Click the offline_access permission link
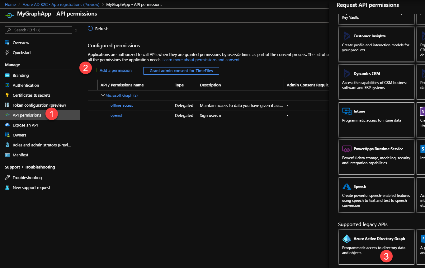The image size is (425, 268). pyautogui.click(x=121, y=105)
